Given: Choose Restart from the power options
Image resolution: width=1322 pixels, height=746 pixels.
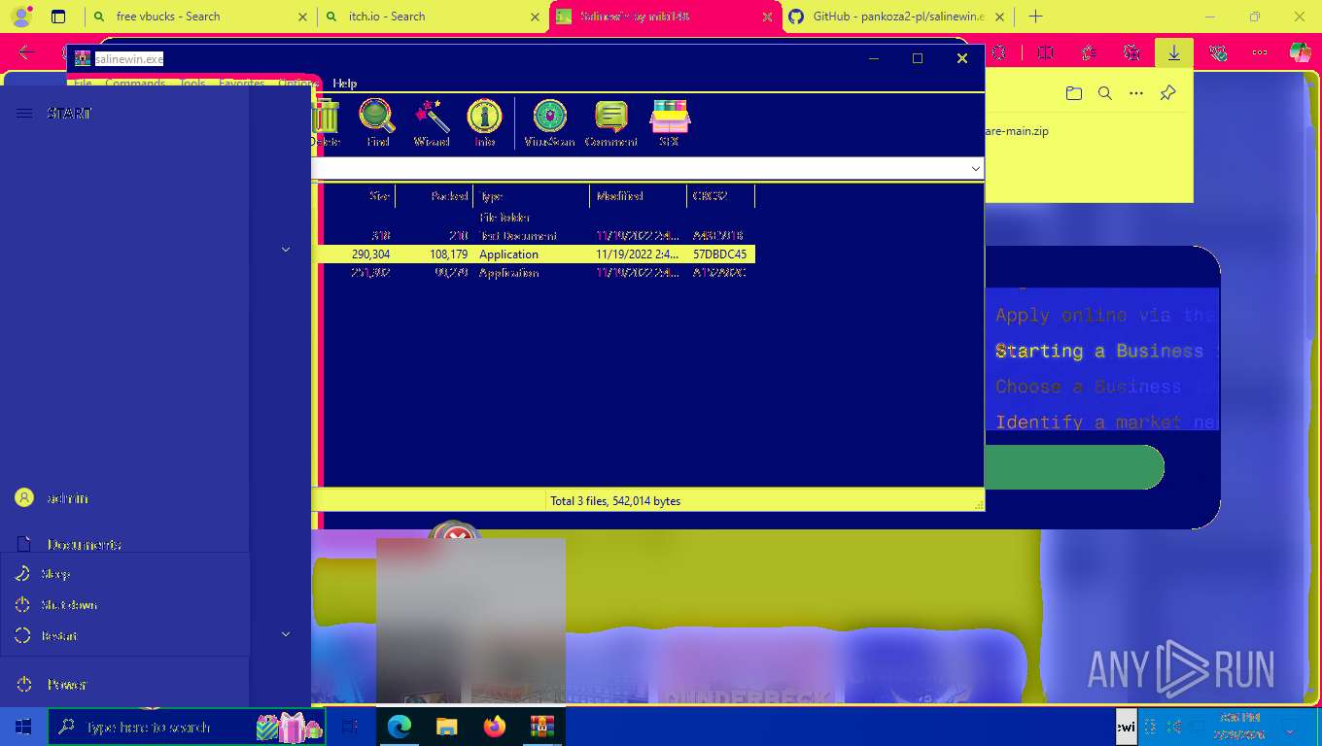Looking at the screenshot, I should click(125, 635).
